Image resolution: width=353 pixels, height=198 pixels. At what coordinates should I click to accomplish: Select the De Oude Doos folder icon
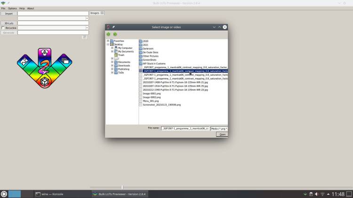click(x=141, y=52)
